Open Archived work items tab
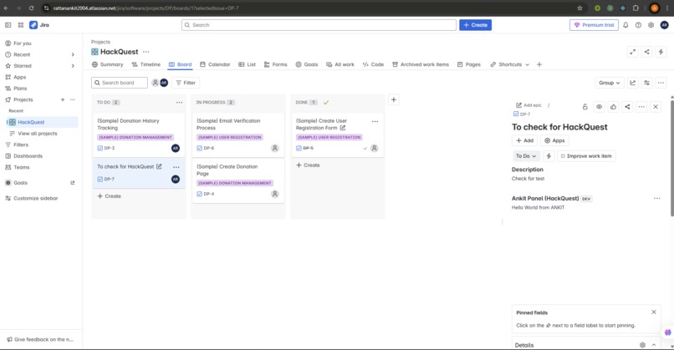The image size is (674, 350). click(x=421, y=64)
